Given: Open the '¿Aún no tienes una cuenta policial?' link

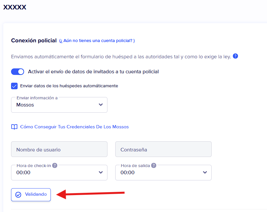Looking at the screenshot, I should point(97,41).
